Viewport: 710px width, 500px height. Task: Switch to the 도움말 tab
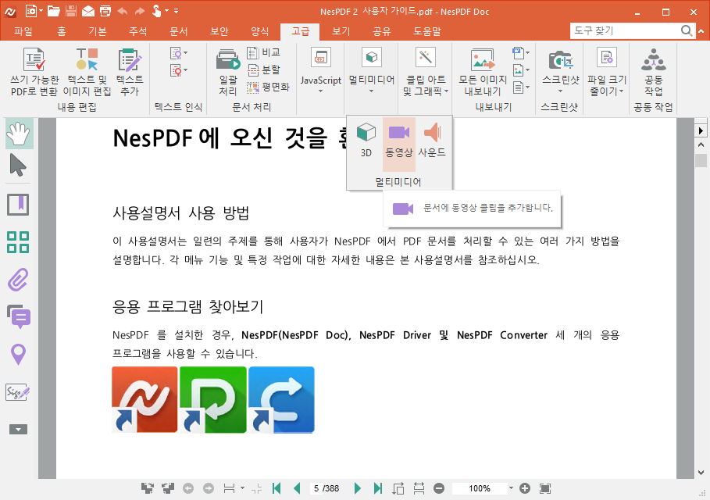pos(427,31)
